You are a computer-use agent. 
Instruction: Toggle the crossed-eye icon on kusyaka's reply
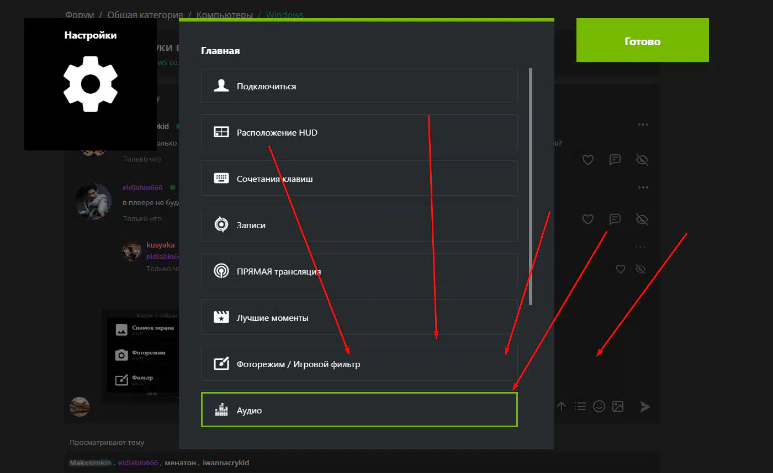click(x=640, y=269)
